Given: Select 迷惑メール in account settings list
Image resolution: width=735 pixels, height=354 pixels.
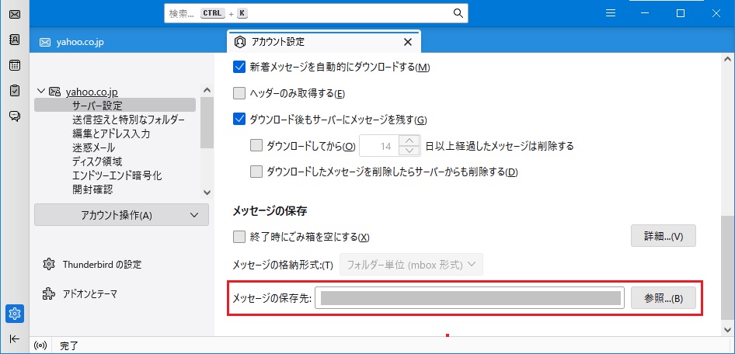Looking at the screenshot, I should click(x=93, y=147).
